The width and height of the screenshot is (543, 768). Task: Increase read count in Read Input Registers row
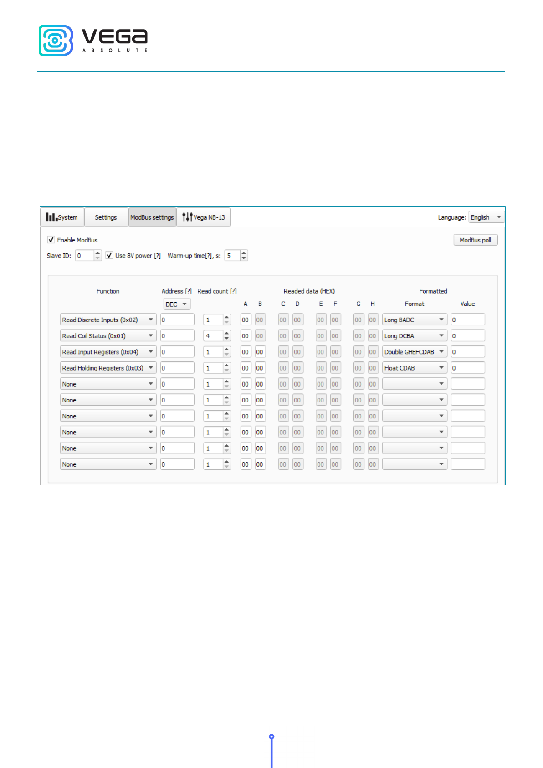click(x=227, y=349)
